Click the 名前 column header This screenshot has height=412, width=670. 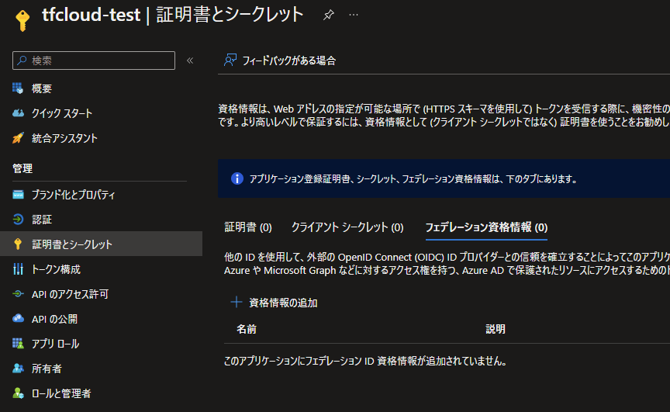(247, 329)
